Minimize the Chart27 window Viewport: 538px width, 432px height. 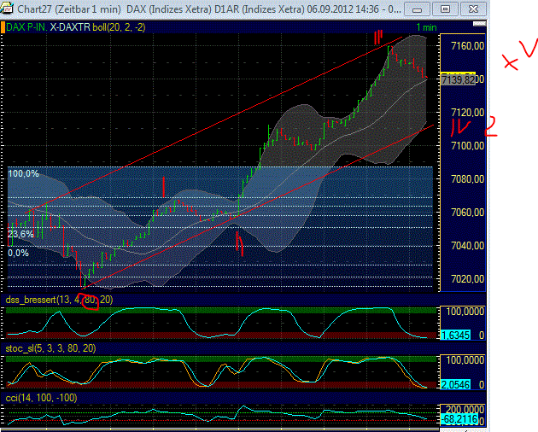point(417,9)
